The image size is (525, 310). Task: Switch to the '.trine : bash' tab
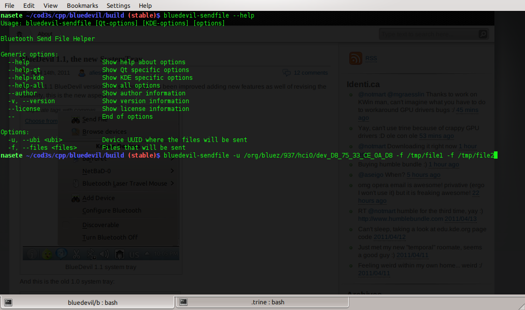262,302
